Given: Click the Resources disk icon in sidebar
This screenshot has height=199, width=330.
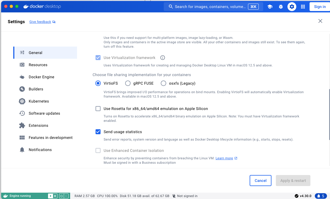Looking at the screenshot, I should 22,65.
